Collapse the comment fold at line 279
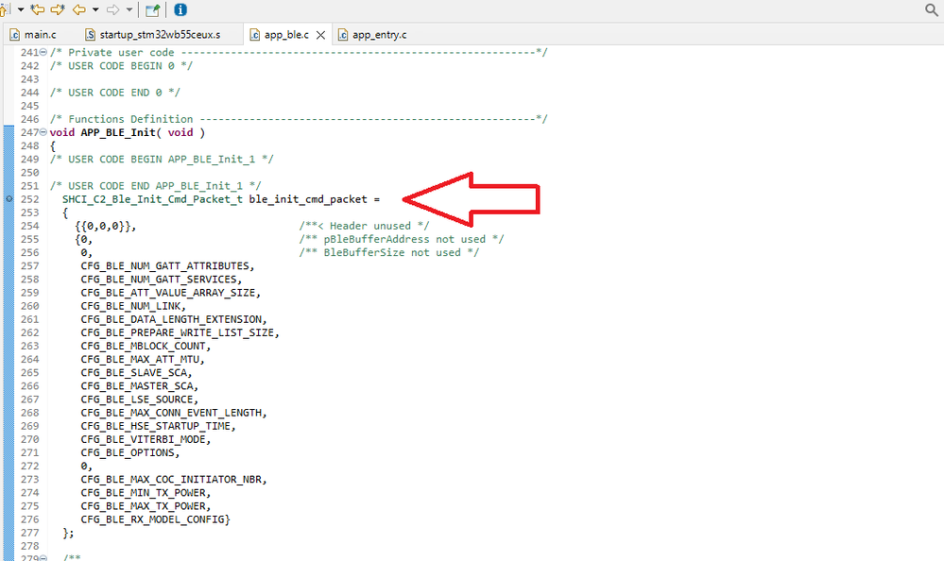Viewport: 944px width, 561px height. (43, 558)
